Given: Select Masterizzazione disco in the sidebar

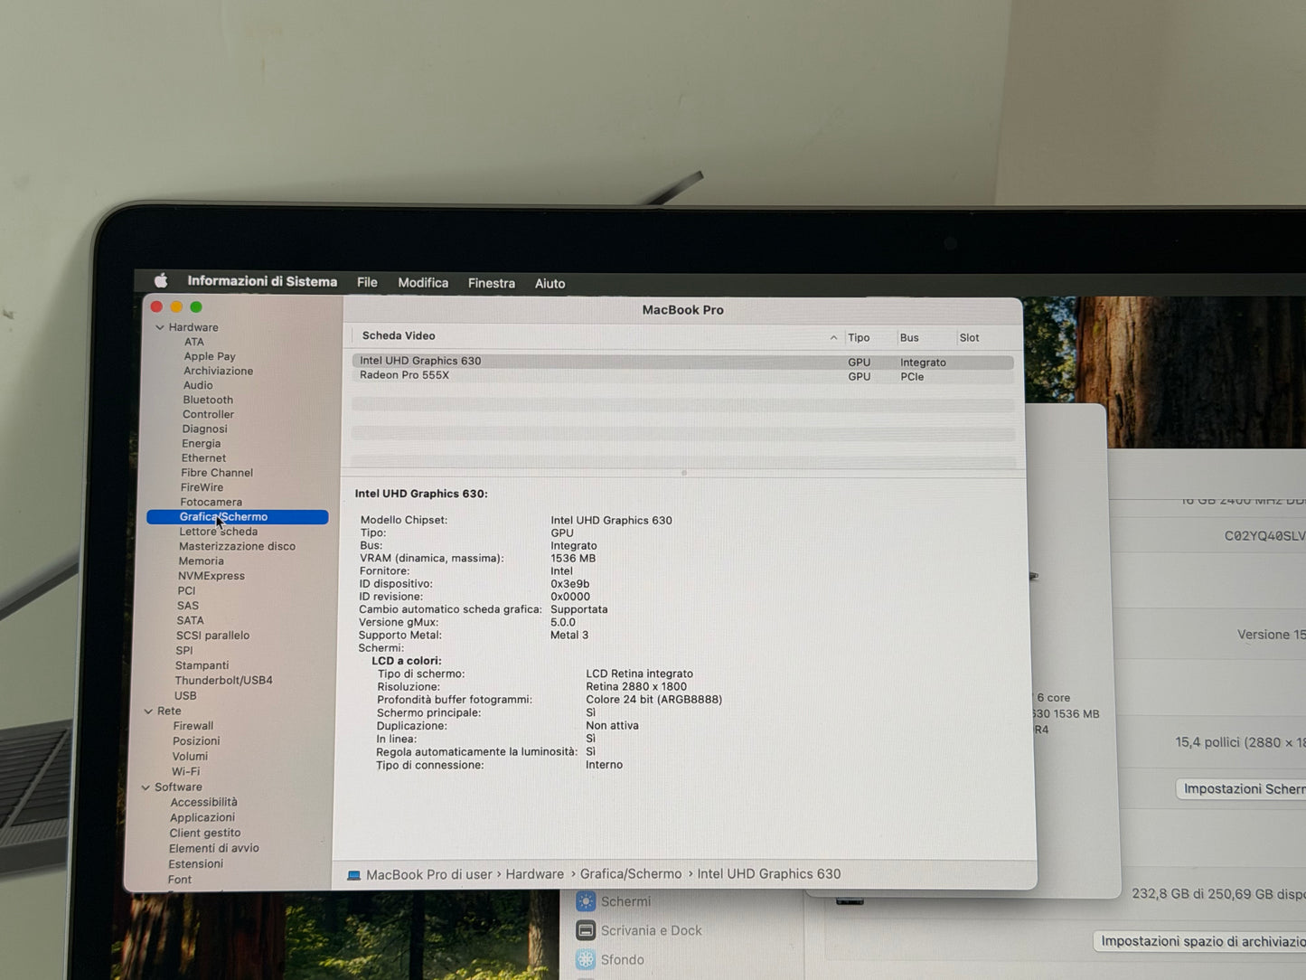Looking at the screenshot, I should coord(237,546).
